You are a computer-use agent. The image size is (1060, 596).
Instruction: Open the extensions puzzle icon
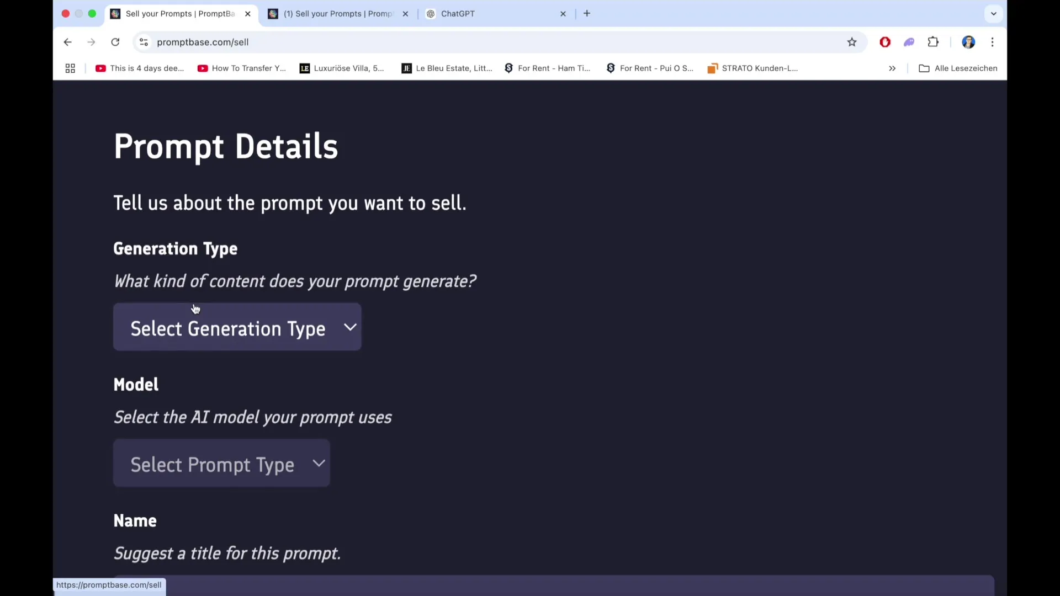(x=934, y=42)
